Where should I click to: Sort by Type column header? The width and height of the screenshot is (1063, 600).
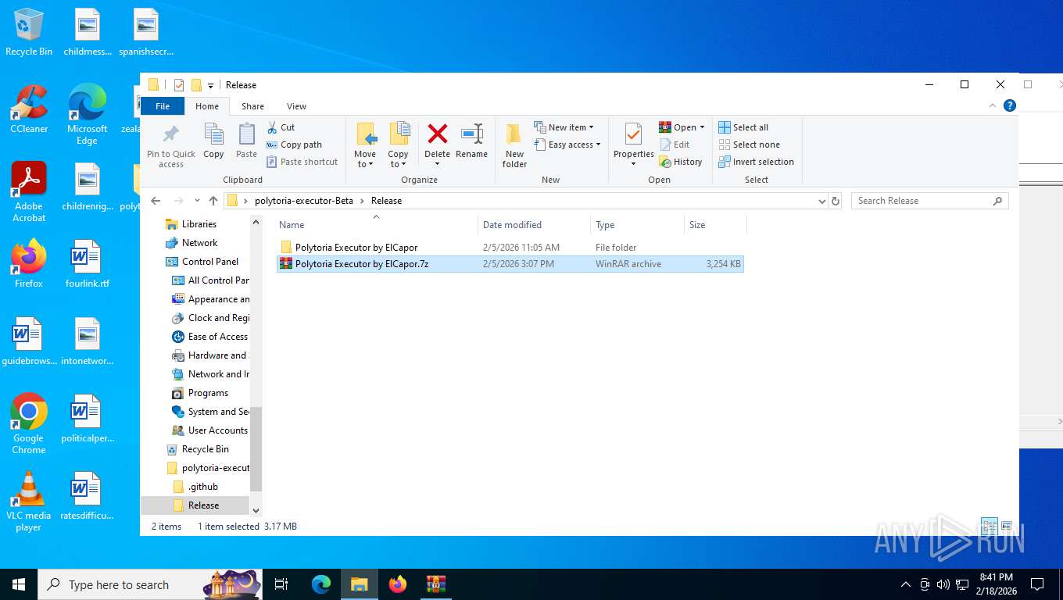click(637, 224)
